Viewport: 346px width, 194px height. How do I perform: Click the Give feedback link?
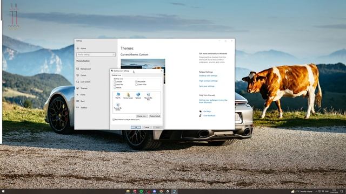coord(209,116)
